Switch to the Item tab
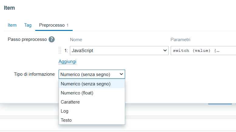 (12, 25)
